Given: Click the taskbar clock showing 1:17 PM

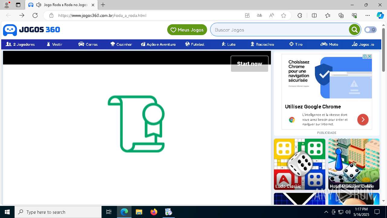Looking at the screenshot, I should click(361, 212).
